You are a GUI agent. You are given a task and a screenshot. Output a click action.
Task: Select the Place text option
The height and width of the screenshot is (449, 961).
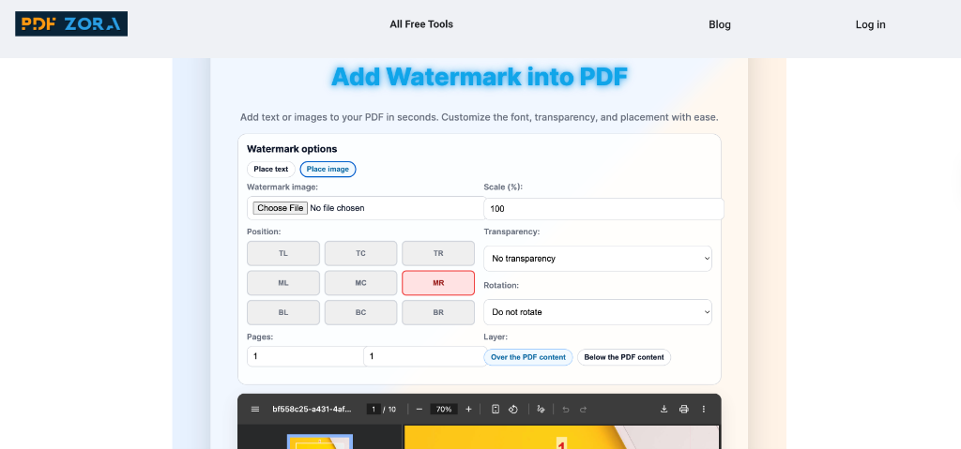[x=271, y=169]
